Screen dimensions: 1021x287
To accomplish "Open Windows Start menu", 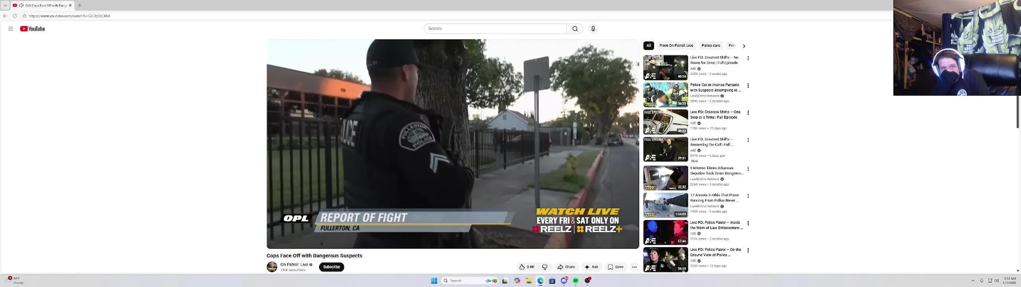I will click(434, 281).
